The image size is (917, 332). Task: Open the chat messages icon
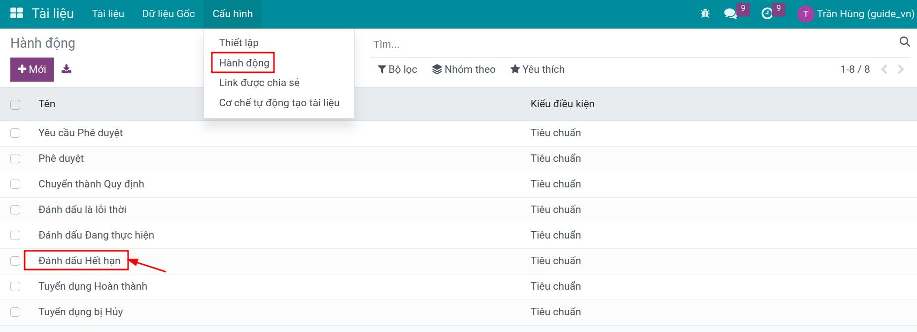(730, 14)
